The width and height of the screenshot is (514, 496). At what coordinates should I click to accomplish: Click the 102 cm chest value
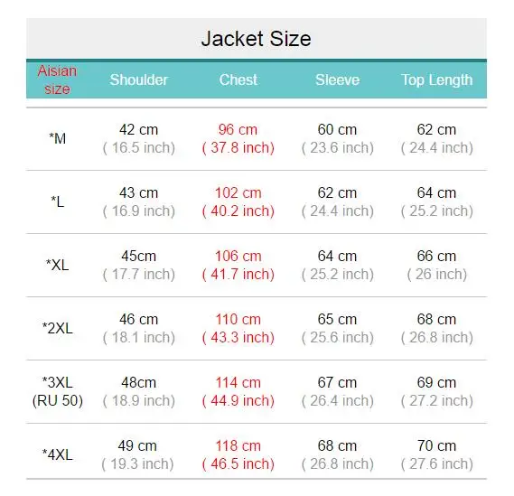coord(238,192)
